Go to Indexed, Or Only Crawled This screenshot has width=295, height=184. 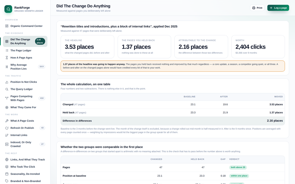point(25,144)
